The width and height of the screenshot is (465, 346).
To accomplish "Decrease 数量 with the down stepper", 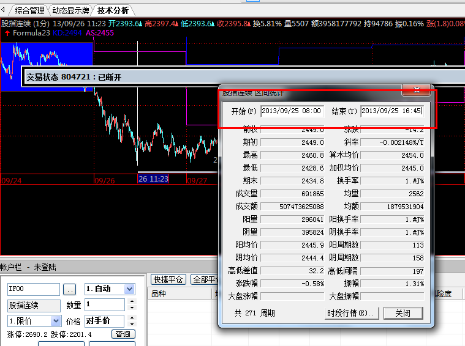I will (130, 307).
